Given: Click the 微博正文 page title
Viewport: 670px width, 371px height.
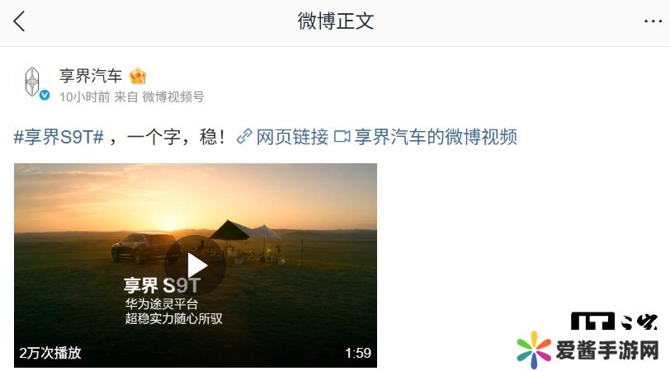Looking at the screenshot, I should click(x=336, y=21).
